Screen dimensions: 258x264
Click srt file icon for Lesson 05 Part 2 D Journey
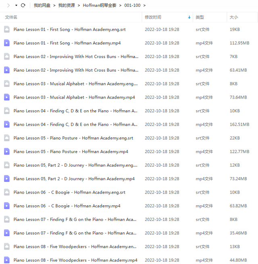(x=7, y=165)
